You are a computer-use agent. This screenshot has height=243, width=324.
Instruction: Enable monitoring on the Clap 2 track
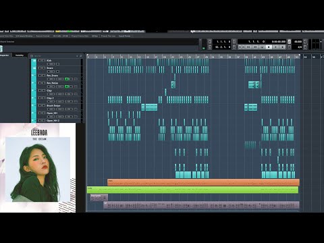tap(53, 101)
